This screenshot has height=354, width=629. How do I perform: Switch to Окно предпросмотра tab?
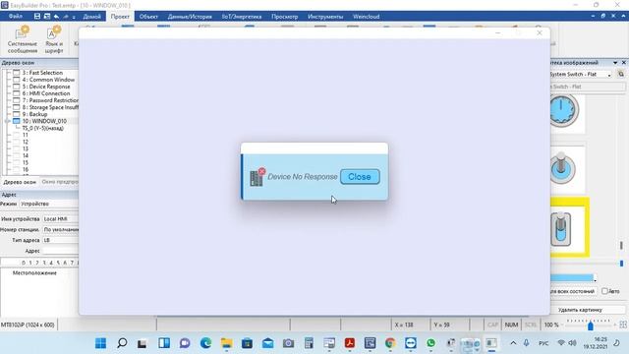(x=59, y=182)
